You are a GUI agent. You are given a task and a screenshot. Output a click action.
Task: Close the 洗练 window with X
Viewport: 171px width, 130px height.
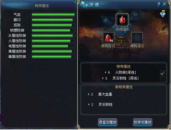pyautogui.click(x=164, y=4)
